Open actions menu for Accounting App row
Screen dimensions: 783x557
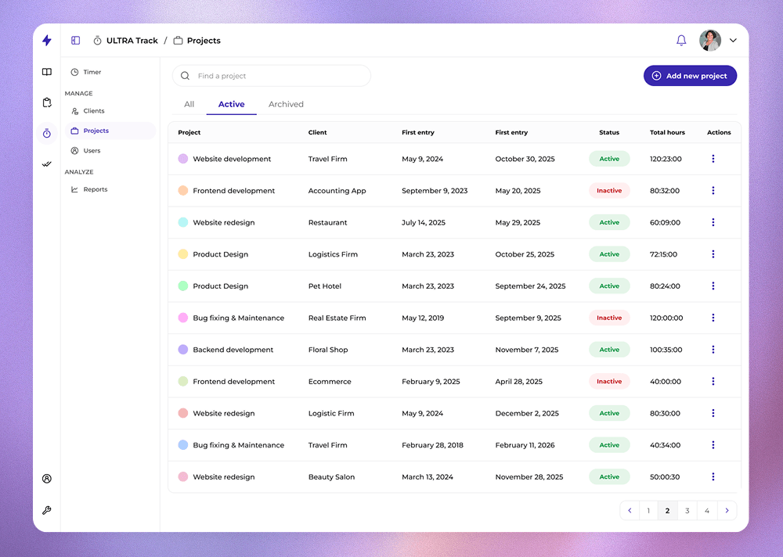pos(713,191)
